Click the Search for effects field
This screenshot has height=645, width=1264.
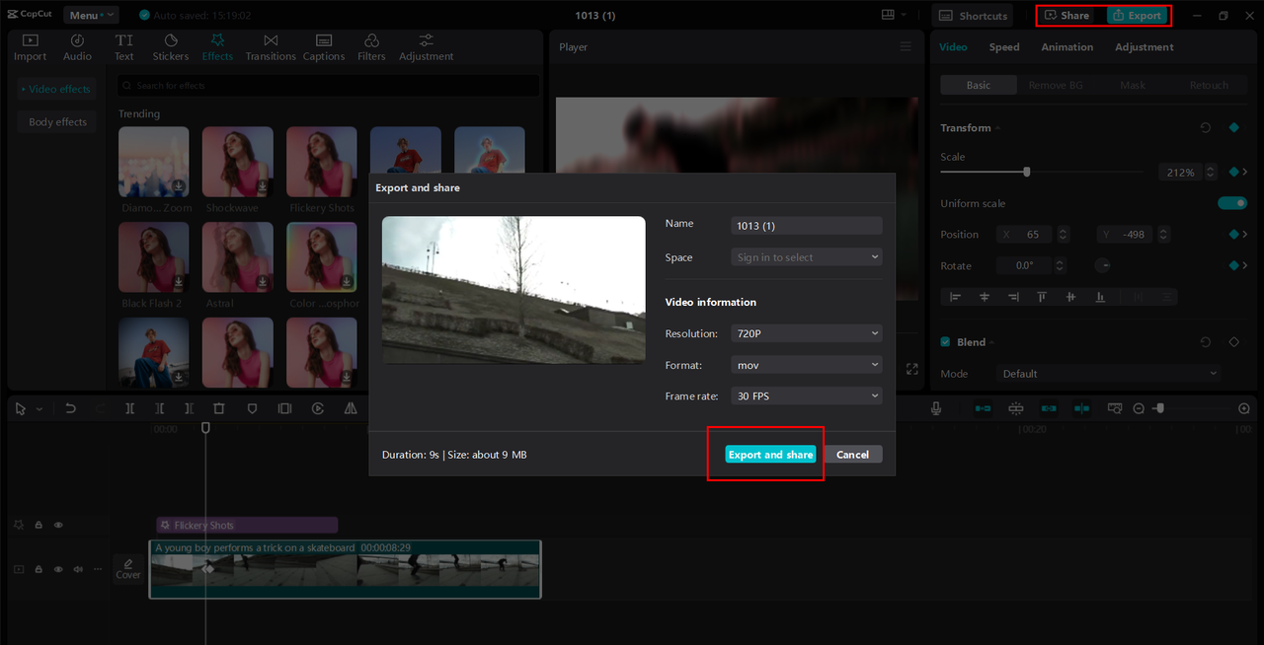pos(329,86)
